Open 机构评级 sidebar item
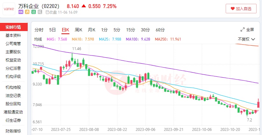Viewport: 262px width, 135px height. (x=13, y=77)
